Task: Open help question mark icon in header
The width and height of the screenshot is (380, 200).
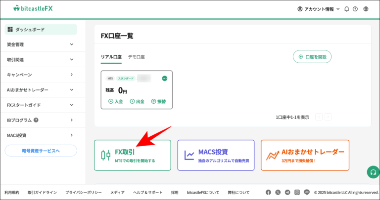Action: [x=355, y=9]
